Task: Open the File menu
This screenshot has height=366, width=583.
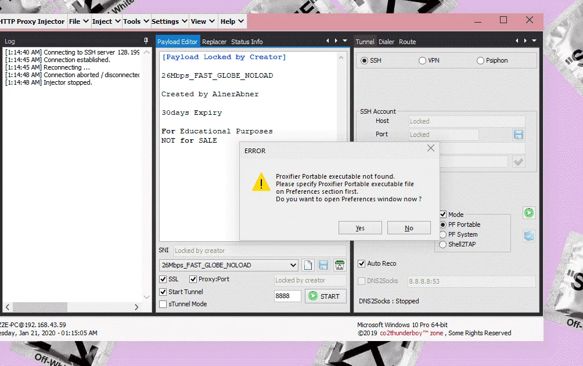Action: click(x=78, y=21)
